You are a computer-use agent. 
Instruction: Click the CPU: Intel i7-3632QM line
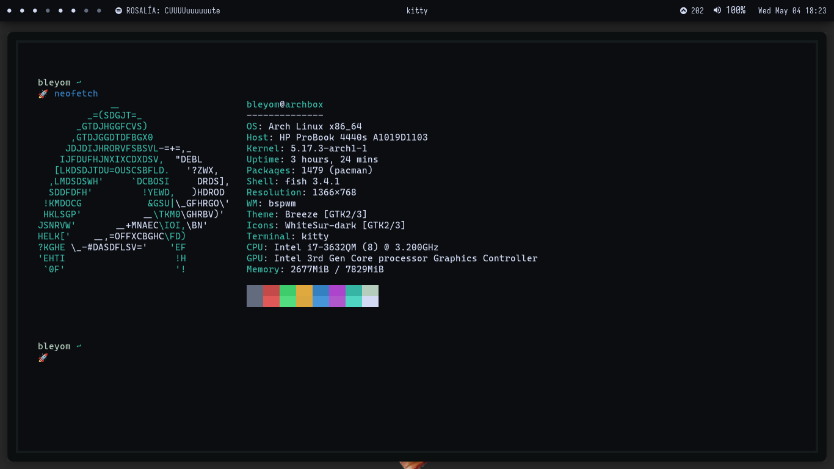point(343,247)
